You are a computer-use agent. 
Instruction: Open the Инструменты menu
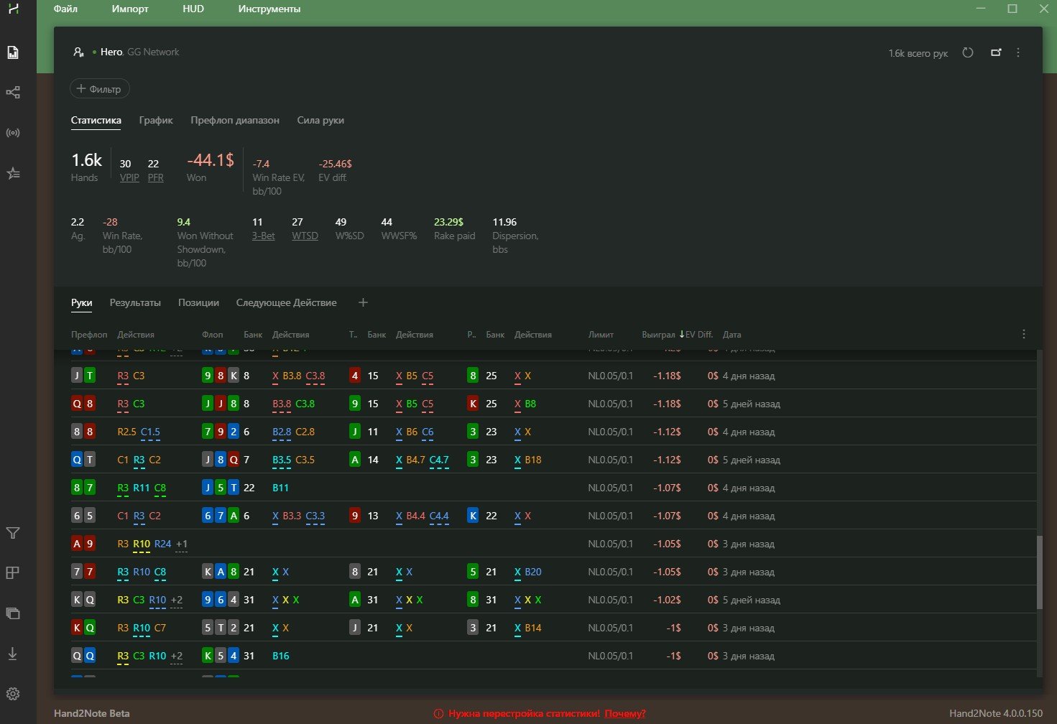click(269, 9)
